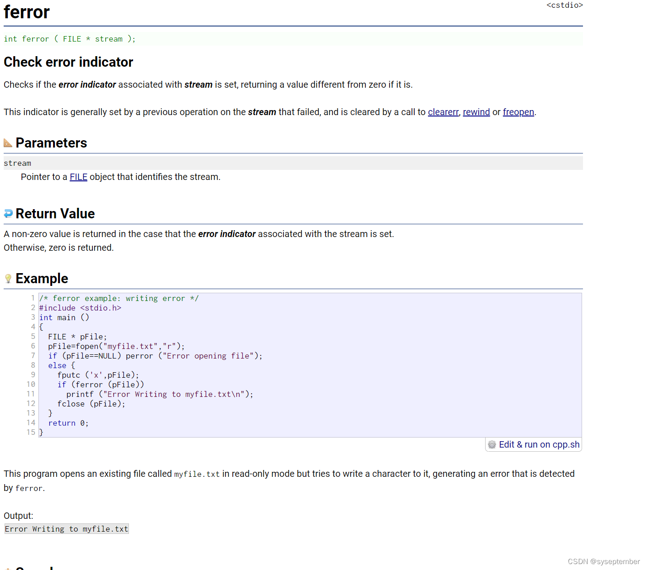Screen dimensions: 647x570
Task: Click the return 0; code line
Action: (x=68, y=423)
